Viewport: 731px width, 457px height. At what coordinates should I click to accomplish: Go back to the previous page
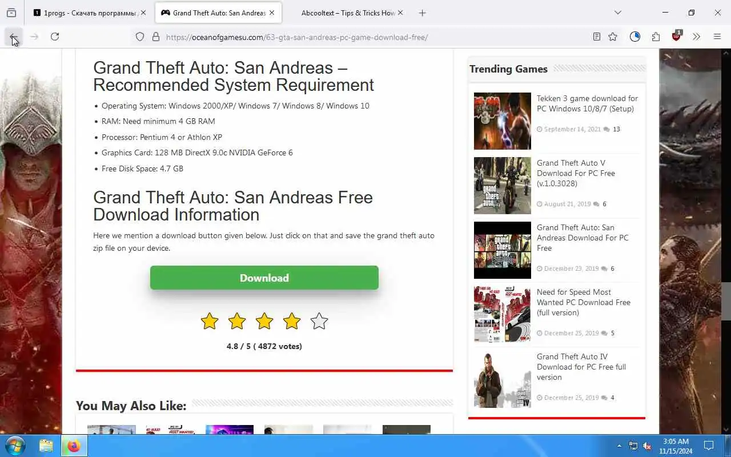point(13,37)
